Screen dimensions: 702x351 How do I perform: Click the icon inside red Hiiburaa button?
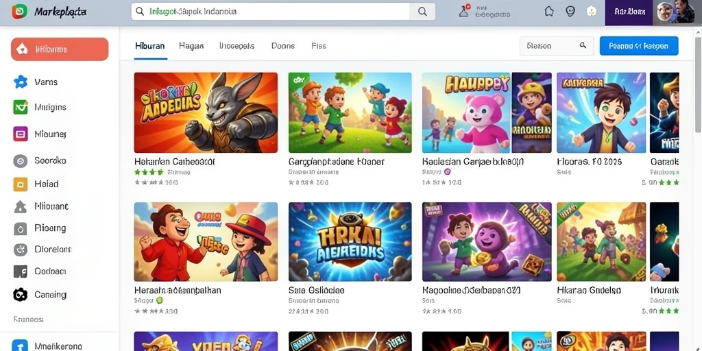21,49
